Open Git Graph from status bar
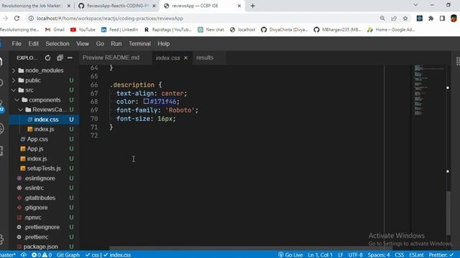This screenshot has width=460, height=258. point(68,255)
